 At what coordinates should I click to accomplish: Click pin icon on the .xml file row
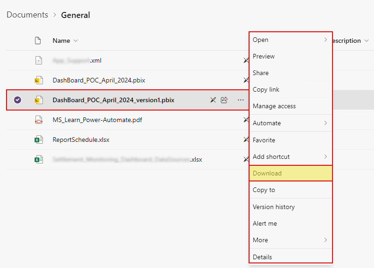click(x=246, y=60)
